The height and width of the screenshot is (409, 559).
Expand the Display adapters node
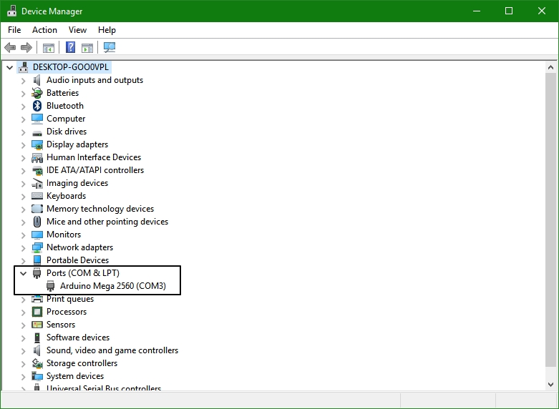pyautogui.click(x=23, y=144)
